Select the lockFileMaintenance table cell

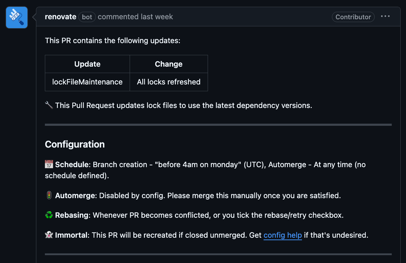pos(87,82)
